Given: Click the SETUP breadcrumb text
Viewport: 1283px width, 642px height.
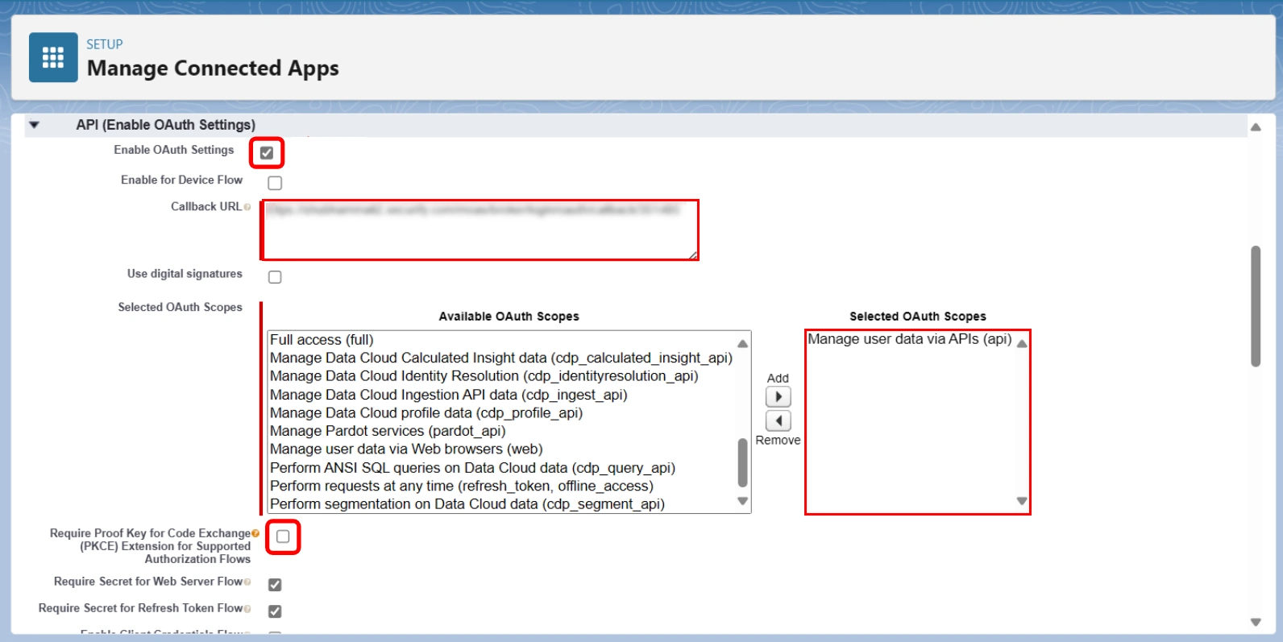Looking at the screenshot, I should (x=105, y=44).
